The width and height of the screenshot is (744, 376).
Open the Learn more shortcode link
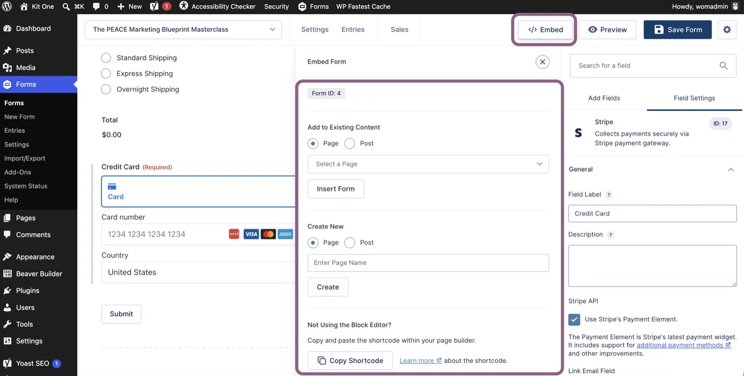point(420,361)
